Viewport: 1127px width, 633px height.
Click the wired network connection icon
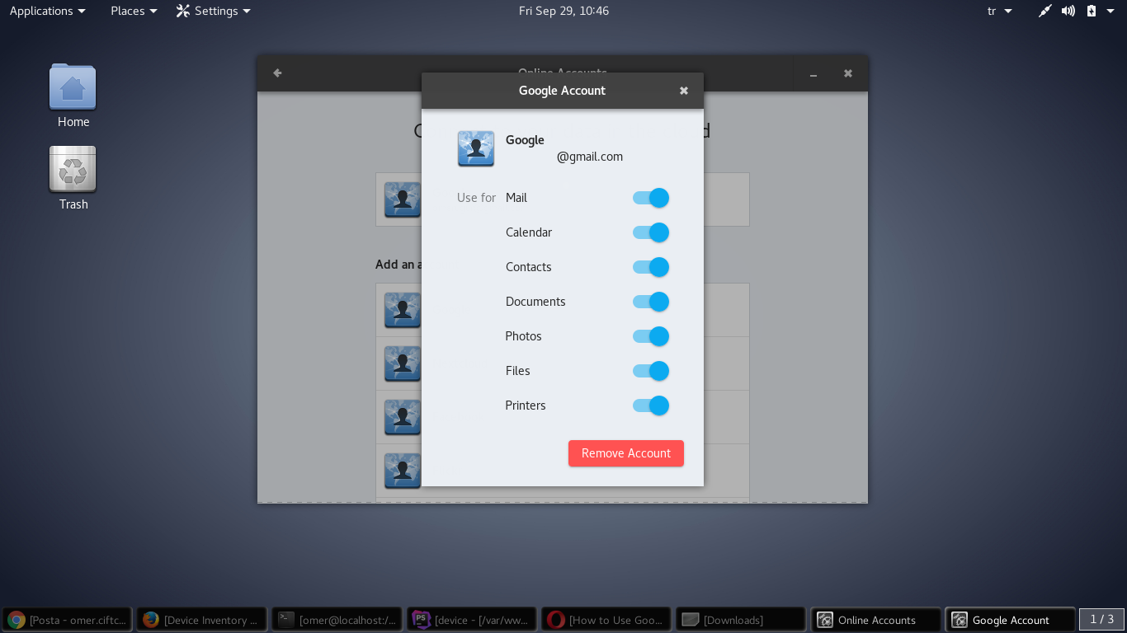pos(1044,11)
